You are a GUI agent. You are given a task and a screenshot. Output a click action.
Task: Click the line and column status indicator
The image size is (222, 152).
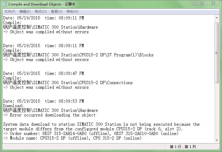click(x=183, y=147)
